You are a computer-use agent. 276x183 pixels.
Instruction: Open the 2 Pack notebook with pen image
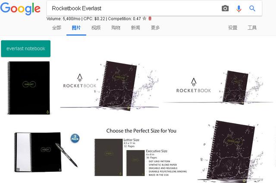coord(47,152)
